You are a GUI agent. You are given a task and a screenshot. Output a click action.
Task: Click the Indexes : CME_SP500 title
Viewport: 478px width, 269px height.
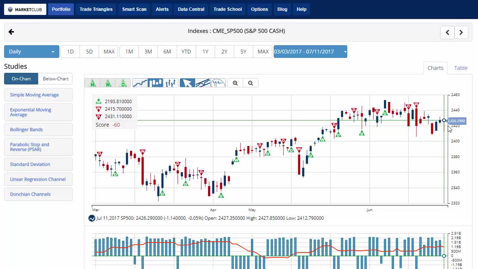[x=236, y=31]
